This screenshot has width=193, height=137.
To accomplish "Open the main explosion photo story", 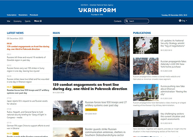I will [x=91, y=59].
